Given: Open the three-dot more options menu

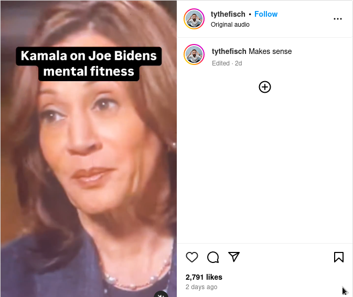Looking at the screenshot, I should click(338, 19).
